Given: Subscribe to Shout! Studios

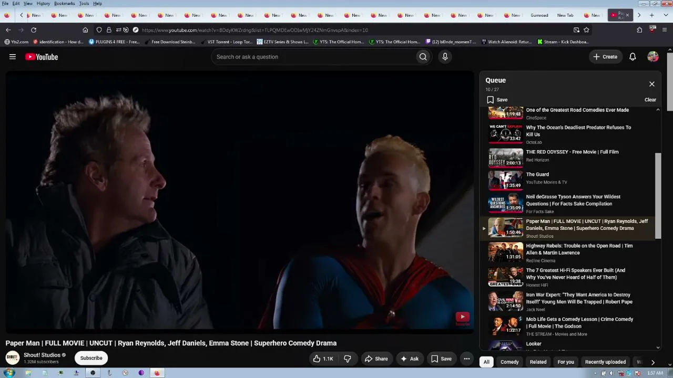Looking at the screenshot, I should pyautogui.click(x=91, y=358).
